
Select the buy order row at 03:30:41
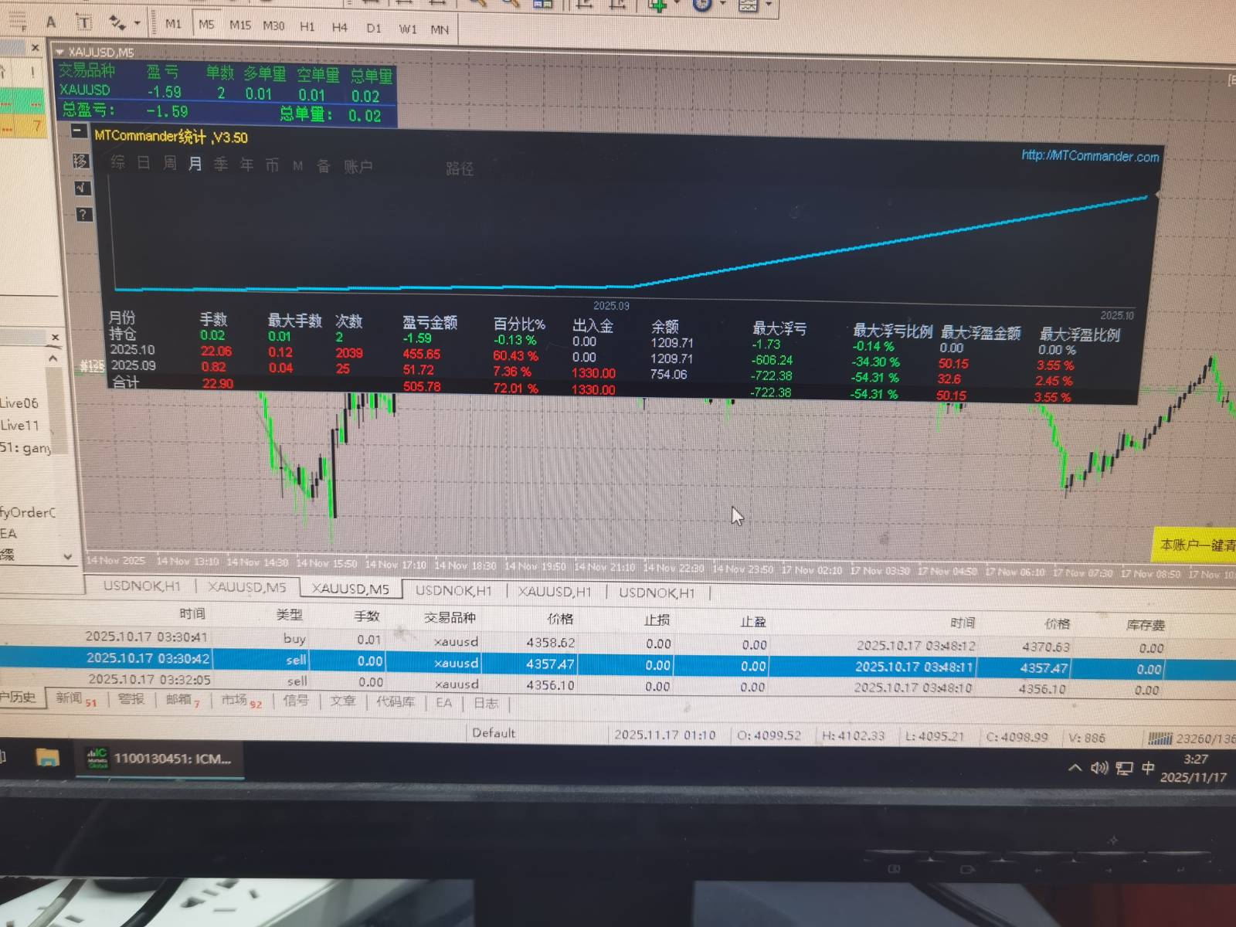(618, 642)
